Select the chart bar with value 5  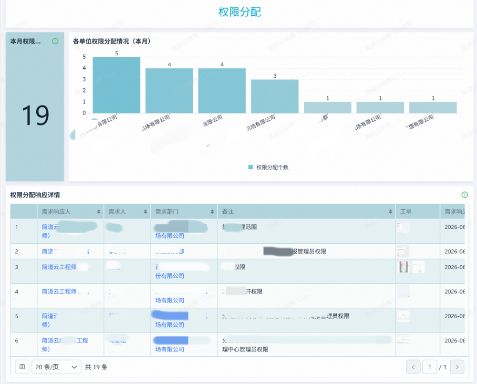coord(116,85)
